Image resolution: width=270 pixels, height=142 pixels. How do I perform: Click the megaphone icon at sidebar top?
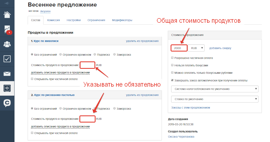click(x=7, y=3)
